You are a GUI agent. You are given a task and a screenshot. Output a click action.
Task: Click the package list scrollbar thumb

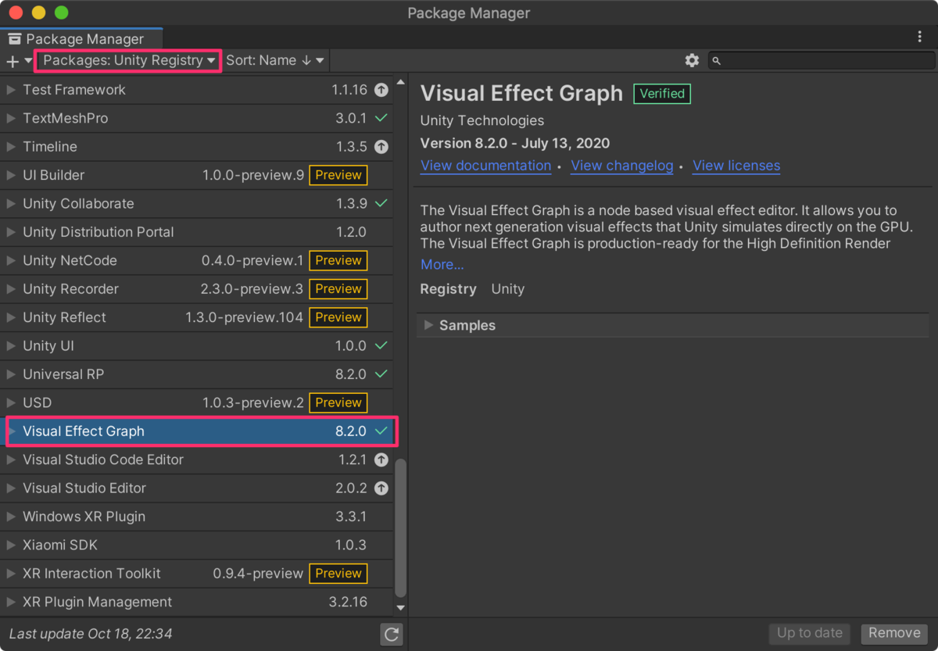(401, 528)
